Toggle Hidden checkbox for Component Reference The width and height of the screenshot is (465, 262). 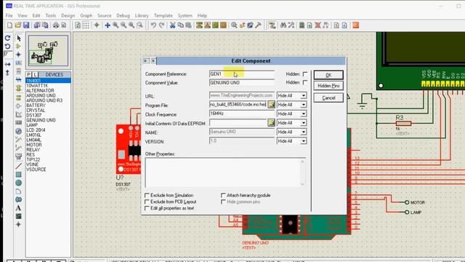click(305, 74)
